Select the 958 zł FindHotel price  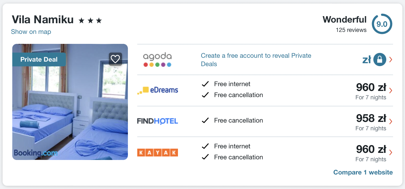371,118
